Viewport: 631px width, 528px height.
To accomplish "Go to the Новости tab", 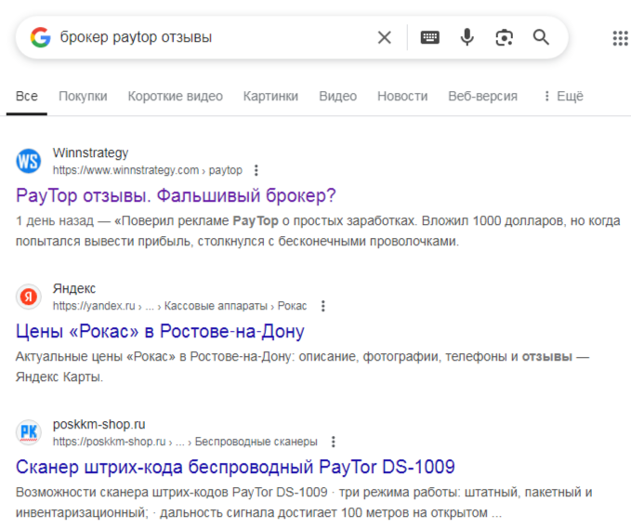I will (402, 96).
